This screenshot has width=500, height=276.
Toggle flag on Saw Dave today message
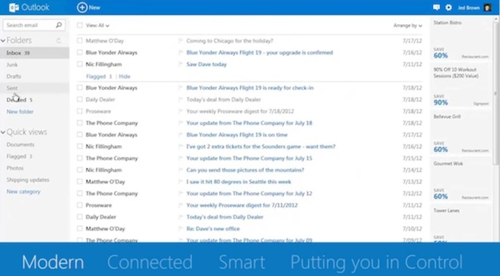pos(181,64)
